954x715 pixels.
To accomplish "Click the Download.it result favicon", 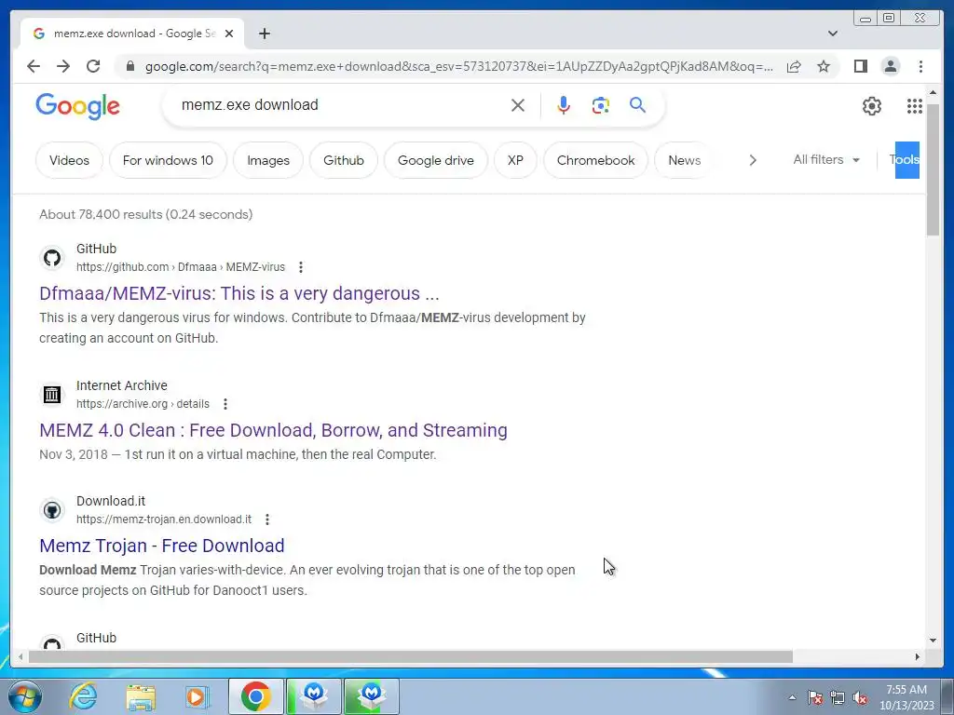I will 52,510.
